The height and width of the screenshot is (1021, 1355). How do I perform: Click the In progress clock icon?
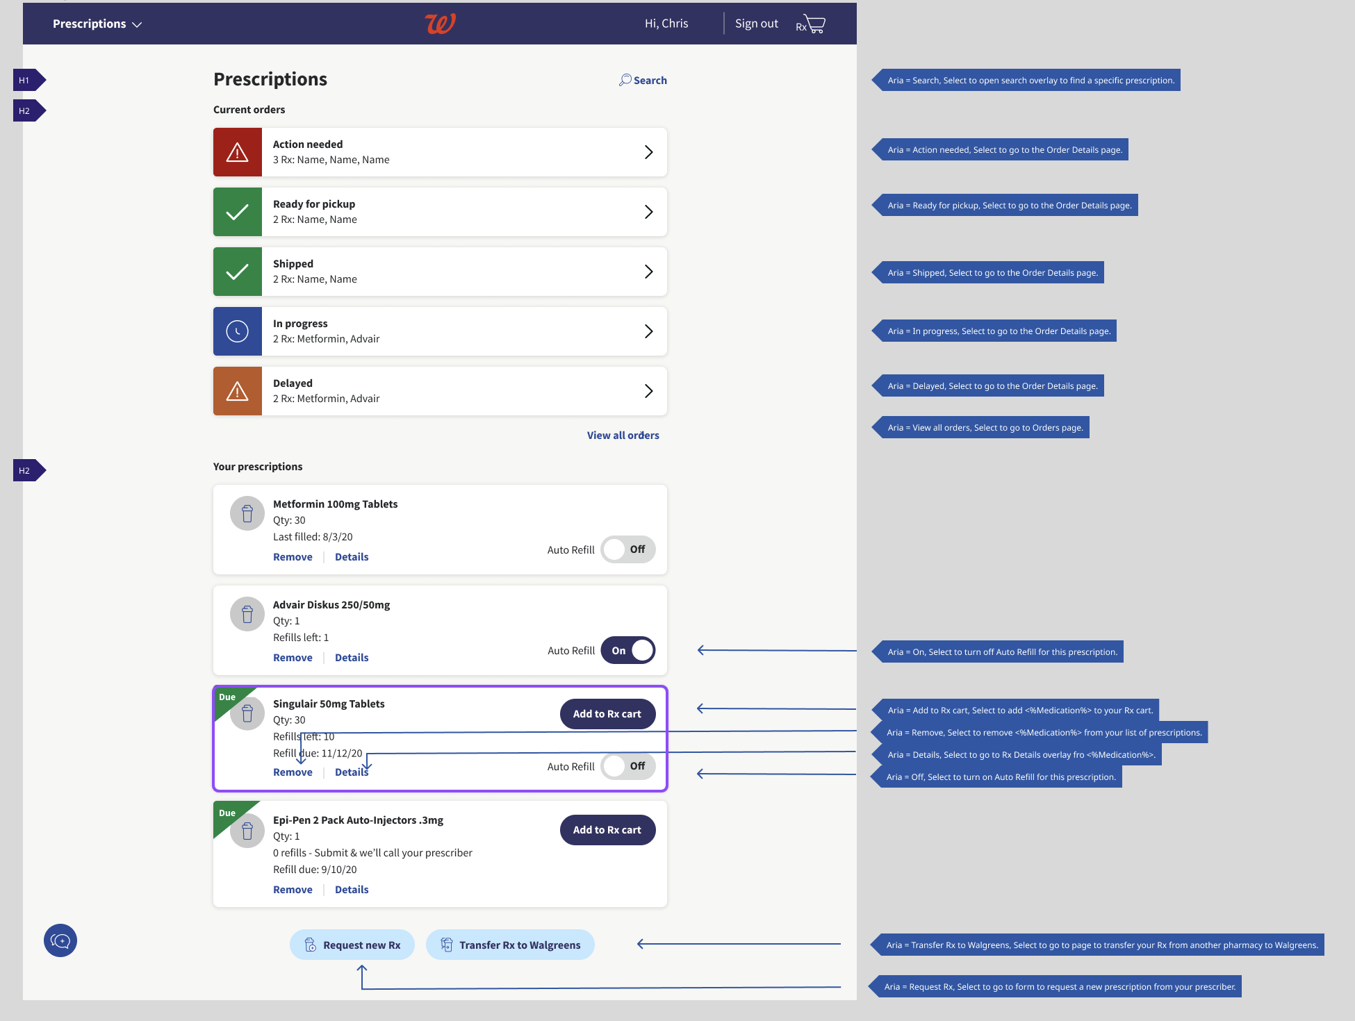pos(238,331)
